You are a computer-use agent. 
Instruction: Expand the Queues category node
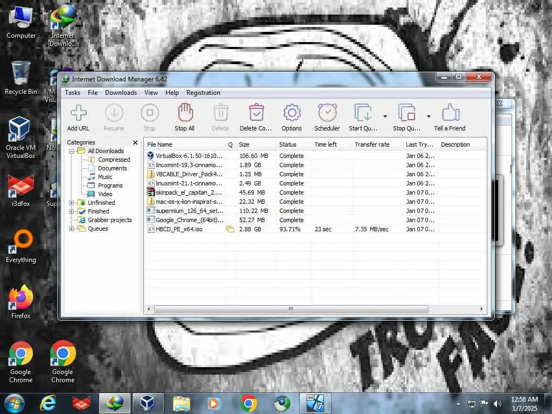(x=72, y=229)
